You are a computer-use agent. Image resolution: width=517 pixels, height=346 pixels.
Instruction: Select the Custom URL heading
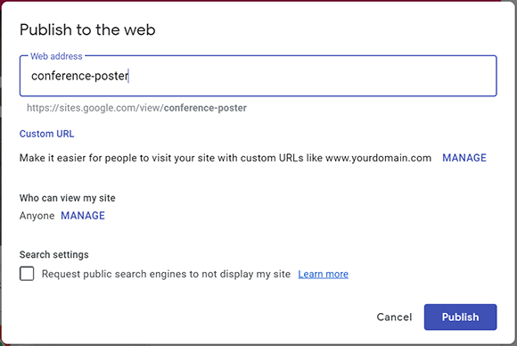(47, 134)
